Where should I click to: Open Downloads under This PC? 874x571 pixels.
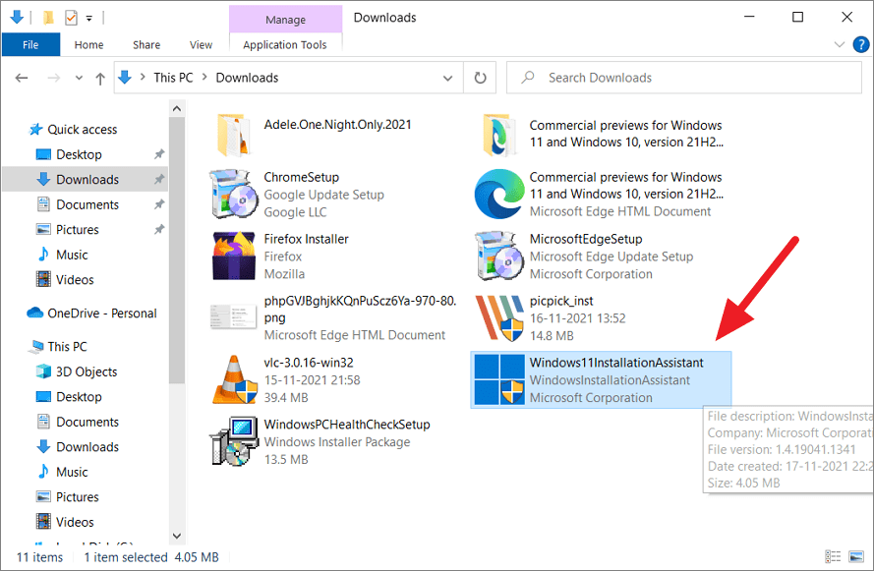(87, 447)
